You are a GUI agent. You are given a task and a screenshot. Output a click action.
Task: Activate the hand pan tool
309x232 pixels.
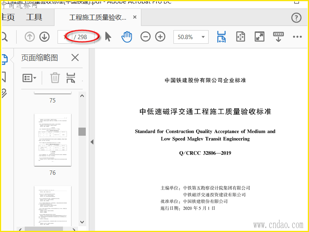tap(127, 37)
